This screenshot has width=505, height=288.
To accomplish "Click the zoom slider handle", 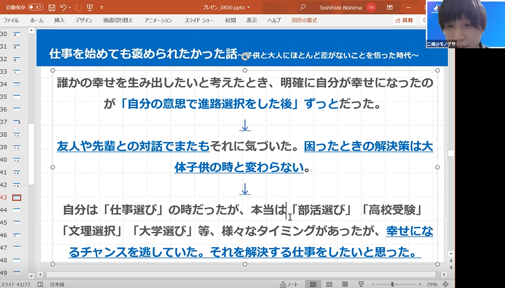I will click(392, 284).
